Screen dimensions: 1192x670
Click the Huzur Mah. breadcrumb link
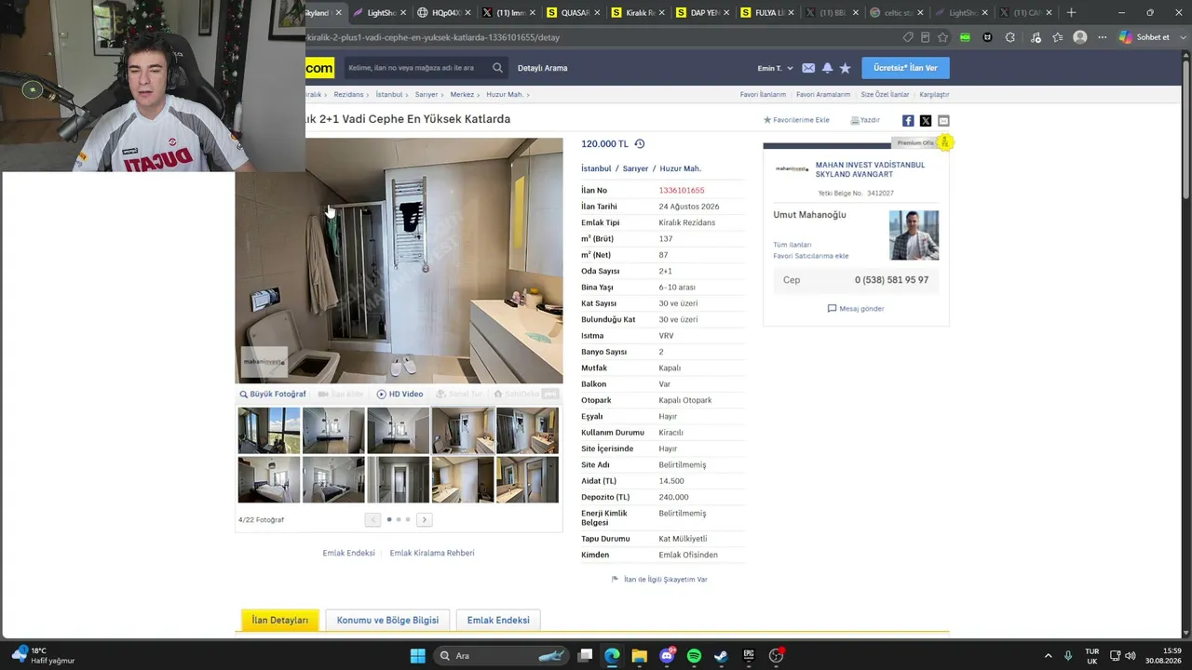pyautogui.click(x=505, y=95)
